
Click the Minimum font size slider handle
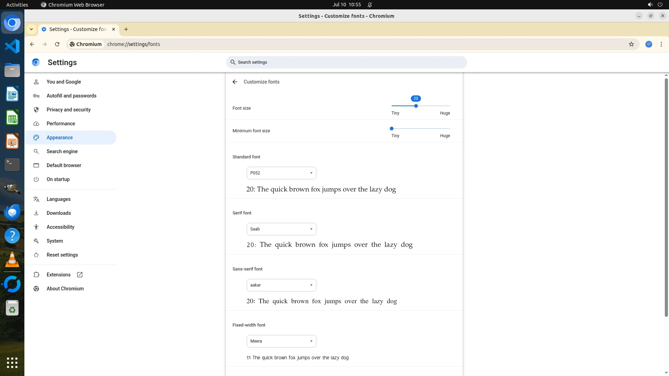click(392, 128)
